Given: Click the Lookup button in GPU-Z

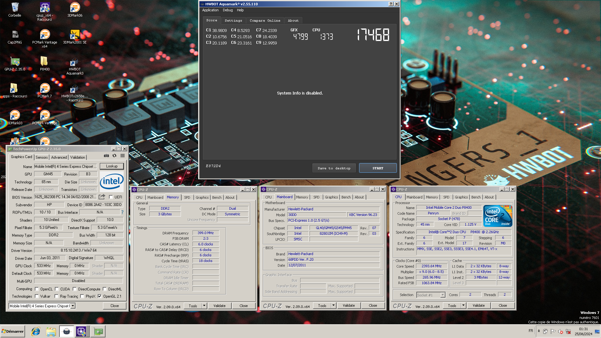Looking at the screenshot, I should tap(112, 166).
